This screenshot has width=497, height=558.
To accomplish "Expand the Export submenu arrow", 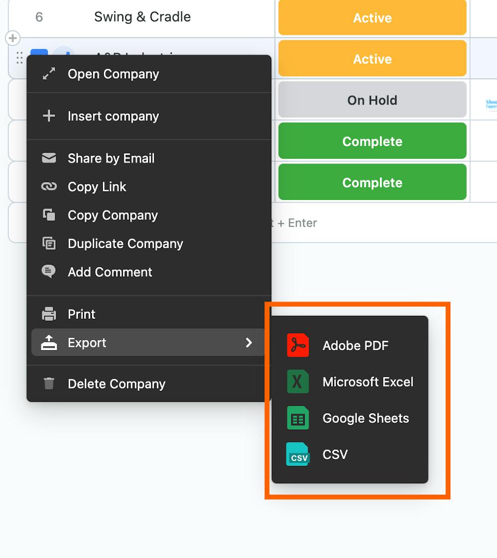I will 249,343.
